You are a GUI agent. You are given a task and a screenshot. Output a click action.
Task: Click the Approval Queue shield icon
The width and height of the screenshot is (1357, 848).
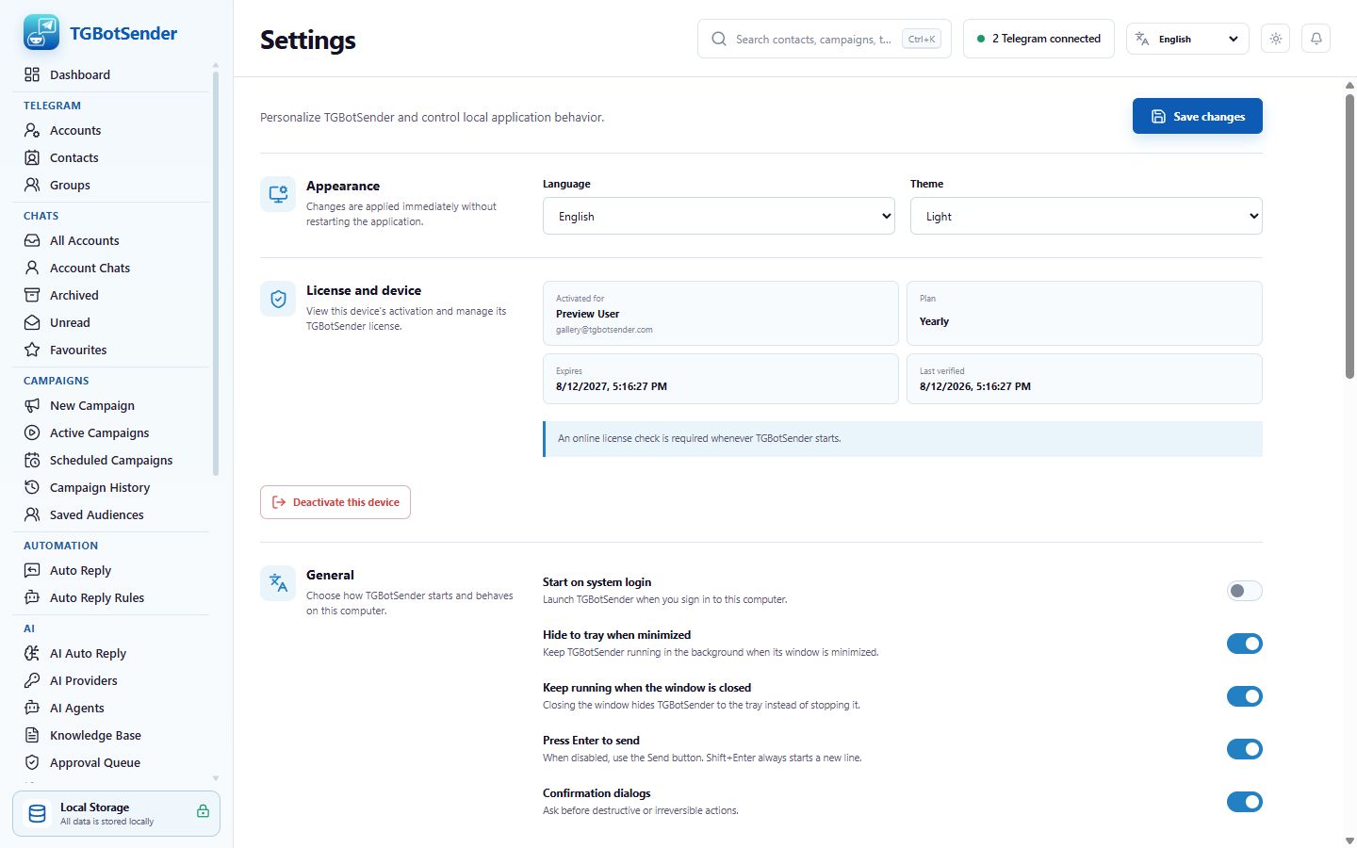[32, 762]
